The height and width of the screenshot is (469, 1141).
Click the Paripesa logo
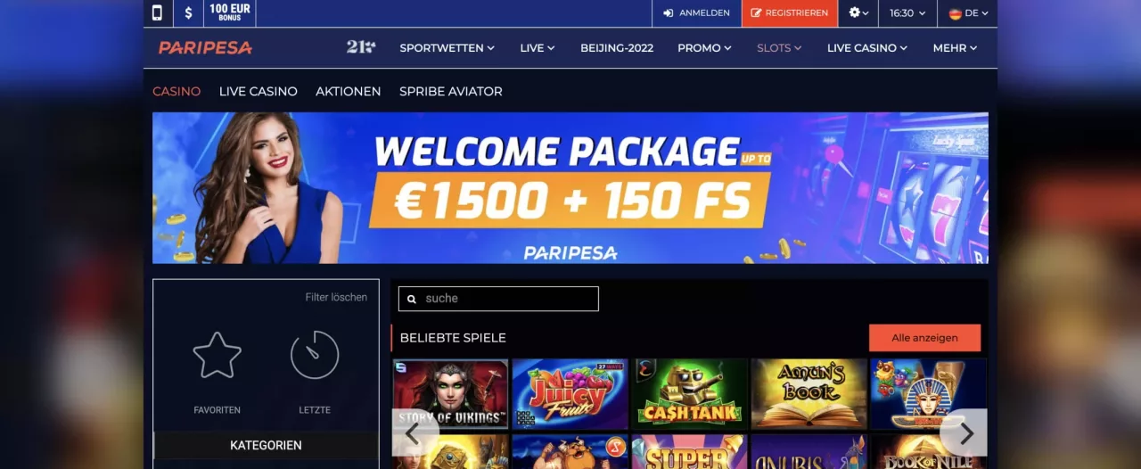pos(205,48)
